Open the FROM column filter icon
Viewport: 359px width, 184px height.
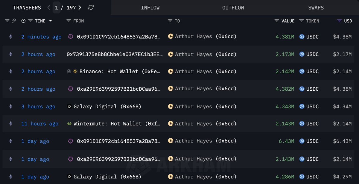[69, 21]
